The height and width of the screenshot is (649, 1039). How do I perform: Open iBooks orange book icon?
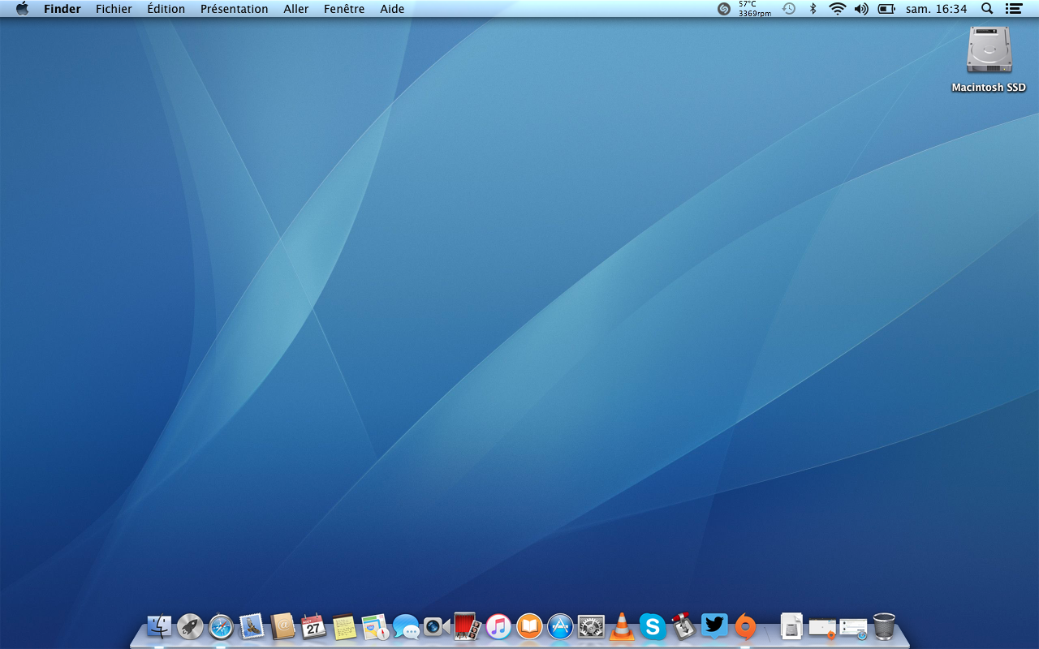pos(529,626)
